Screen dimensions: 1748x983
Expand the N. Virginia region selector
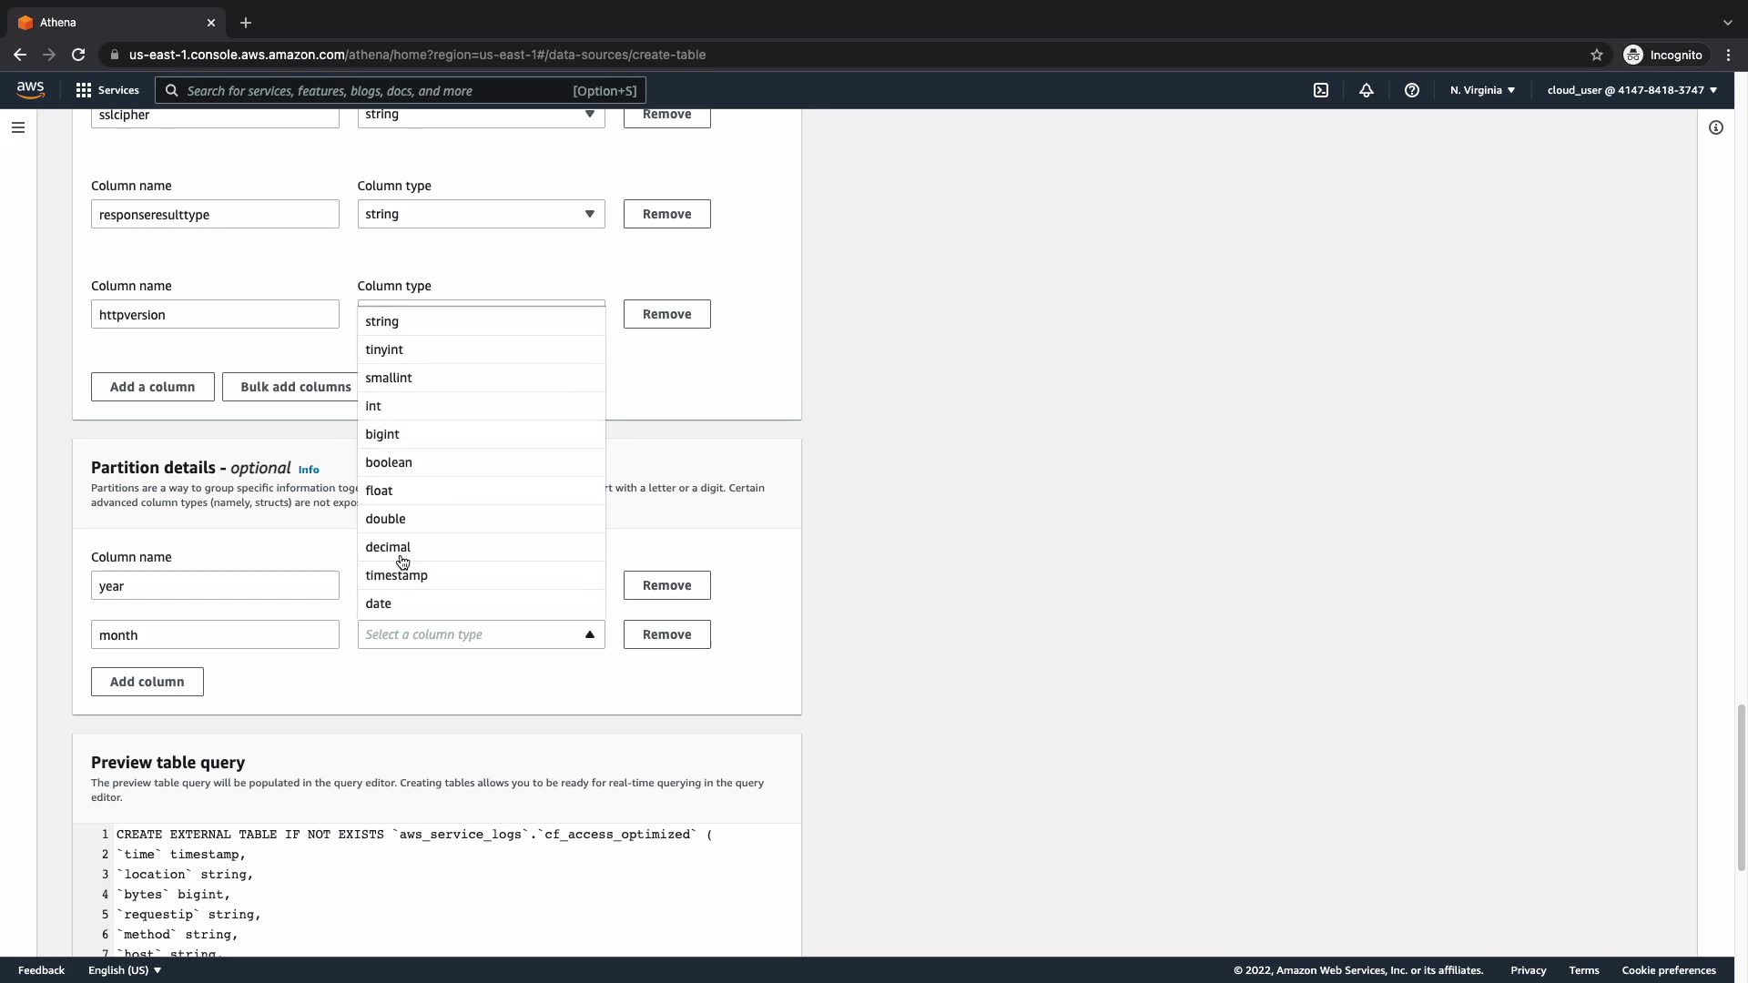(1482, 90)
